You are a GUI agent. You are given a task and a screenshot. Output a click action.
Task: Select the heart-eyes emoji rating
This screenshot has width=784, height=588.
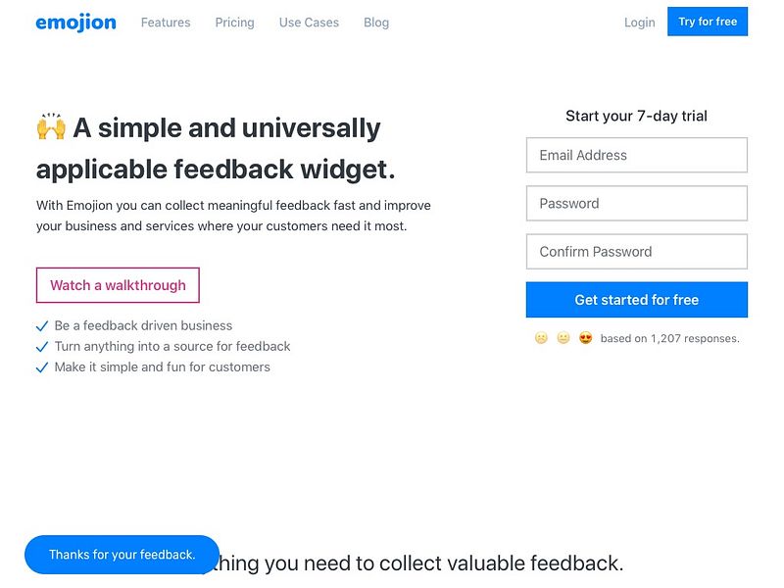tap(585, 338)
